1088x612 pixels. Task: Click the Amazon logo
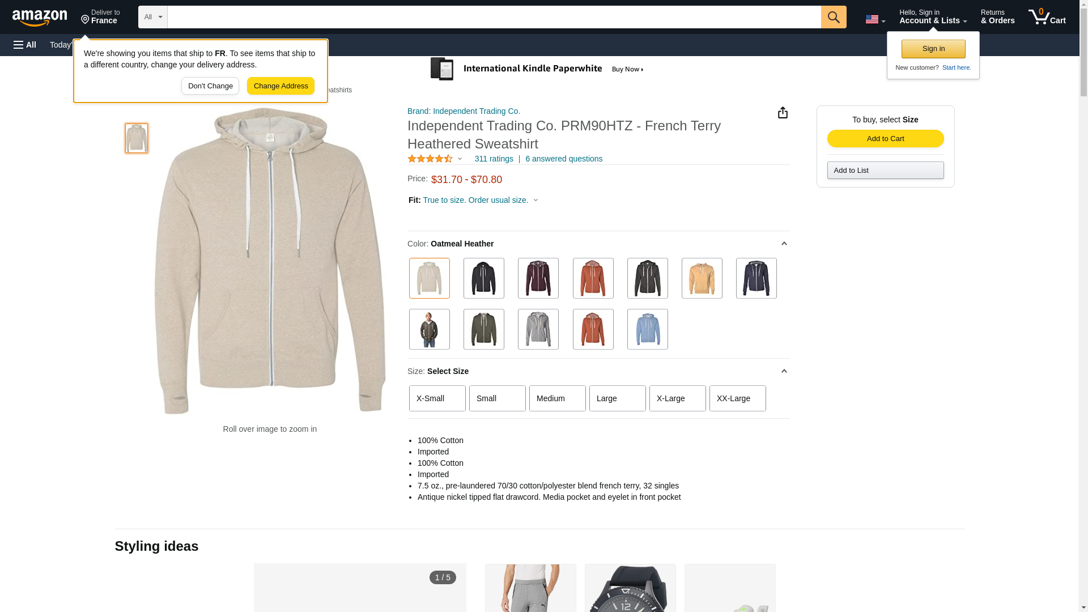click(x=40, y=18)
